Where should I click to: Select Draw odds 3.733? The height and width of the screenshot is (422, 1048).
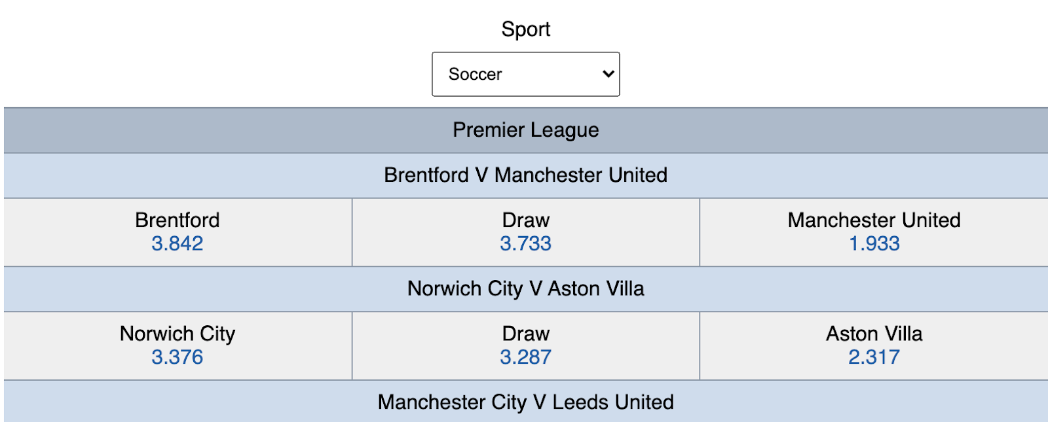[526, 243]
